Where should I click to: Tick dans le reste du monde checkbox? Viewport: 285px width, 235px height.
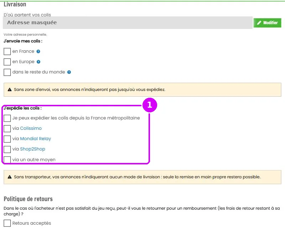point(7,72)
